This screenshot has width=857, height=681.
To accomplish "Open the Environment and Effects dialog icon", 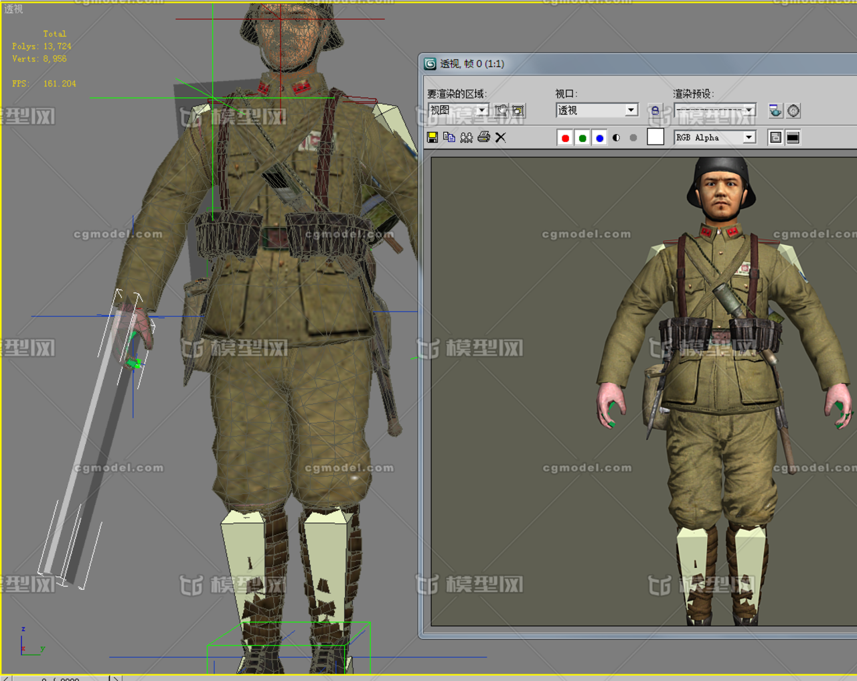I will pyautogui.click(x=793, y=110).
